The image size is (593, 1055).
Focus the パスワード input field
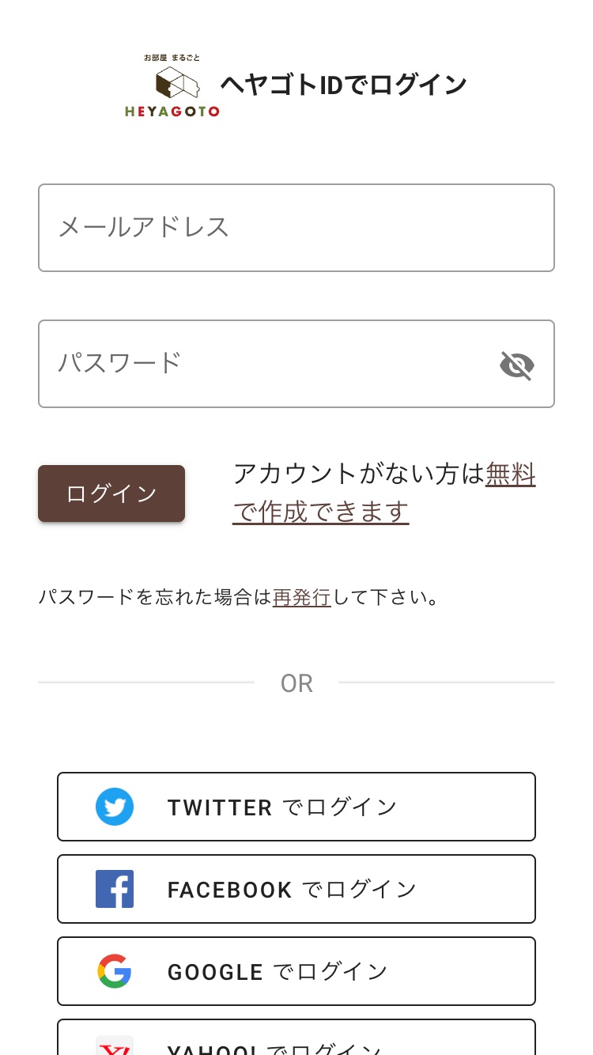296,364
